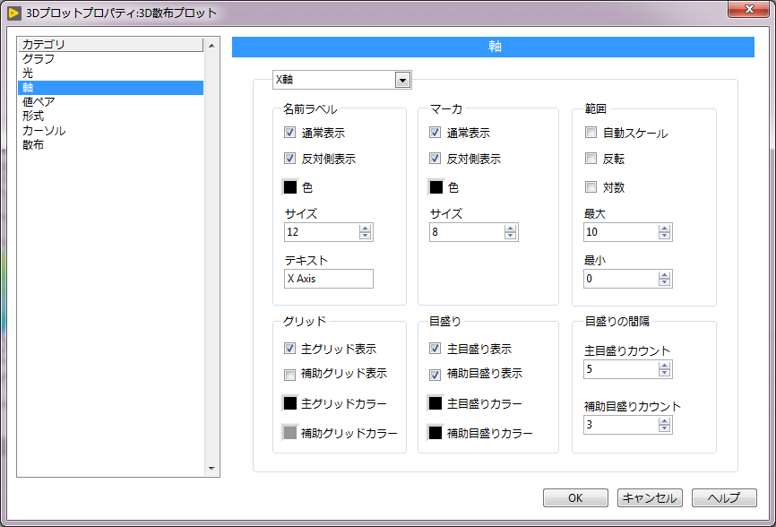Select グラフ in the category list

39,58
